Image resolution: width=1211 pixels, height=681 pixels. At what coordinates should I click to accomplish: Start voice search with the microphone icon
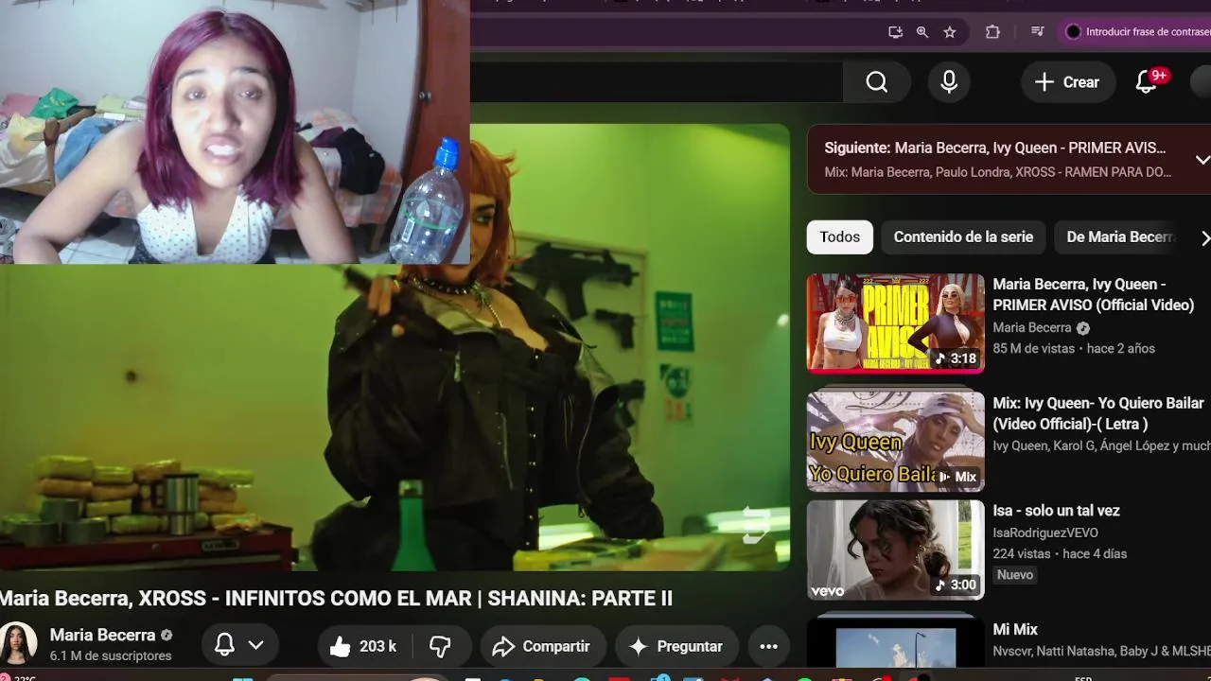coord(949,82)
